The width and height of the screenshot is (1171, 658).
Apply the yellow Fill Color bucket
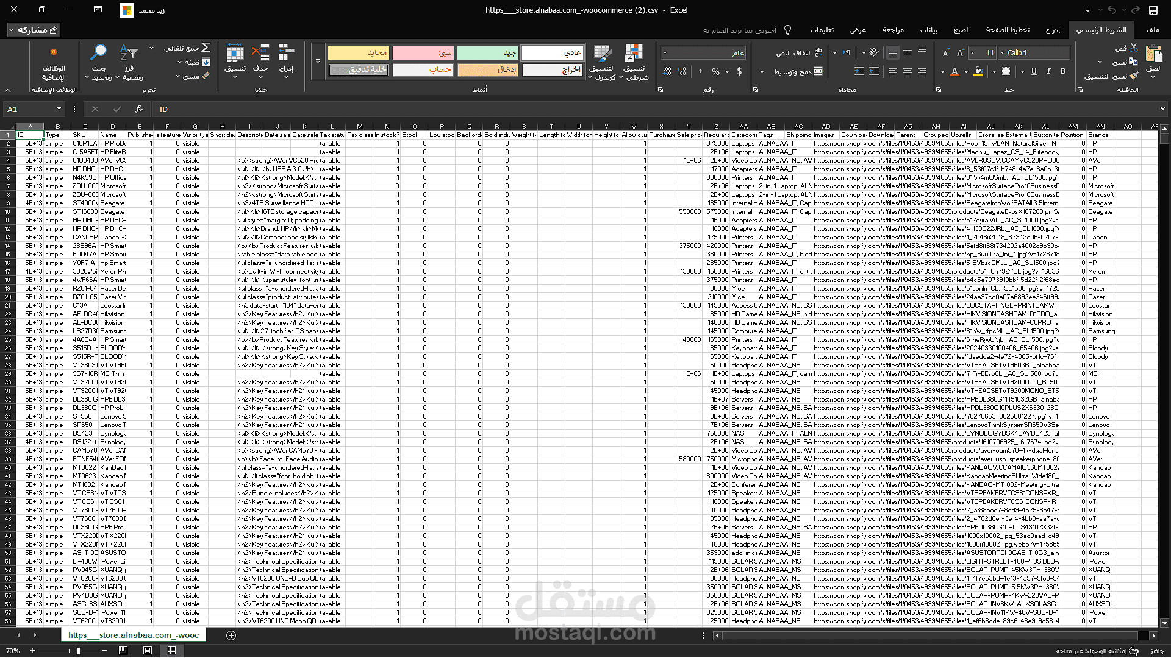click(978, 71)
